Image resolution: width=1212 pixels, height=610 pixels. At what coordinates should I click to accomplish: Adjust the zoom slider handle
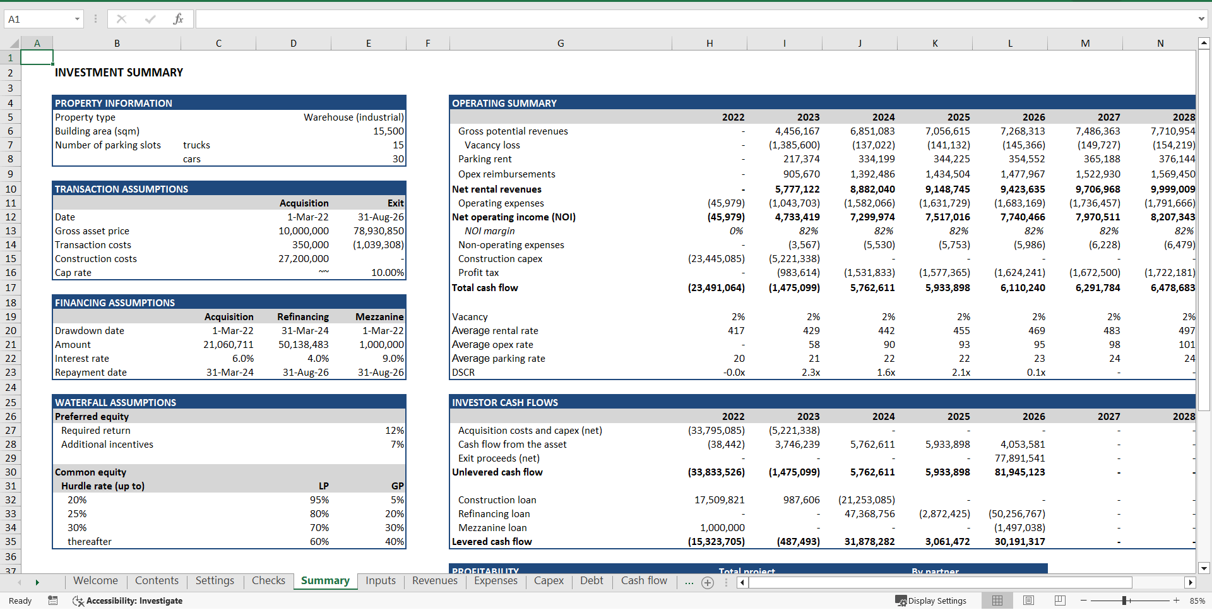click(1125, 601)
